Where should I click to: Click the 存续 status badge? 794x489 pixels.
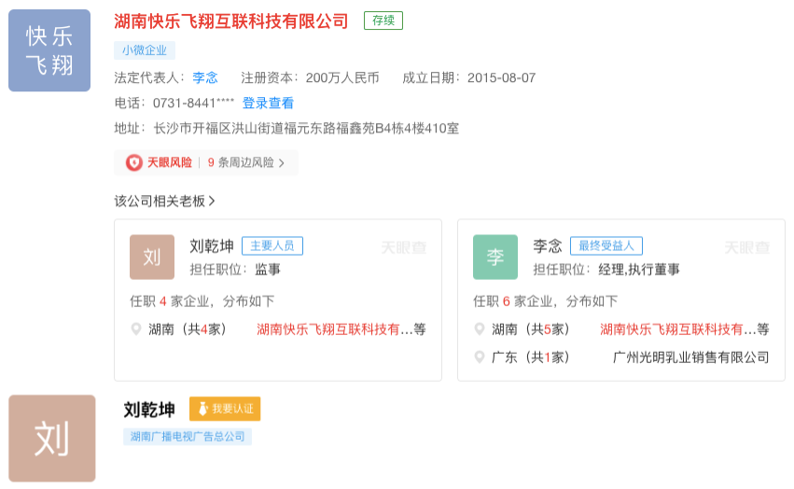[383, 21]
